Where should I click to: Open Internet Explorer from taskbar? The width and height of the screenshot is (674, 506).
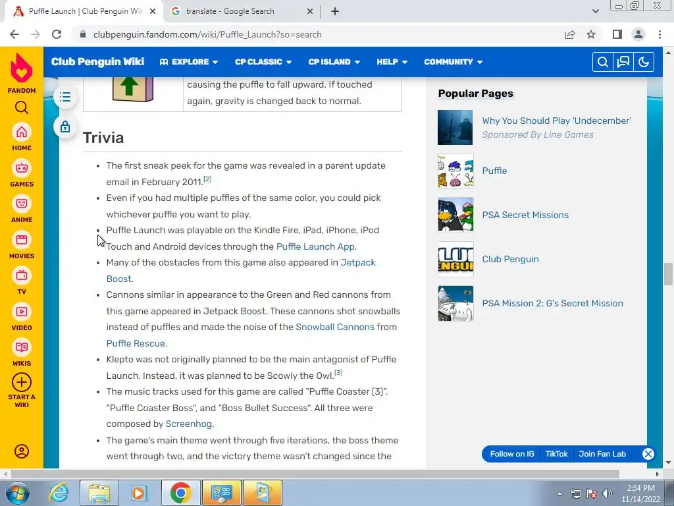(59, 493)
